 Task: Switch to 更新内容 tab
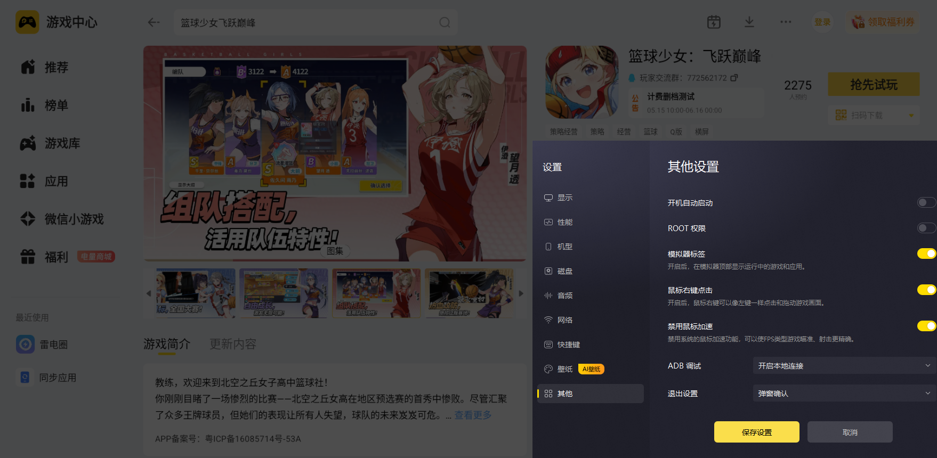pos(233,344)
